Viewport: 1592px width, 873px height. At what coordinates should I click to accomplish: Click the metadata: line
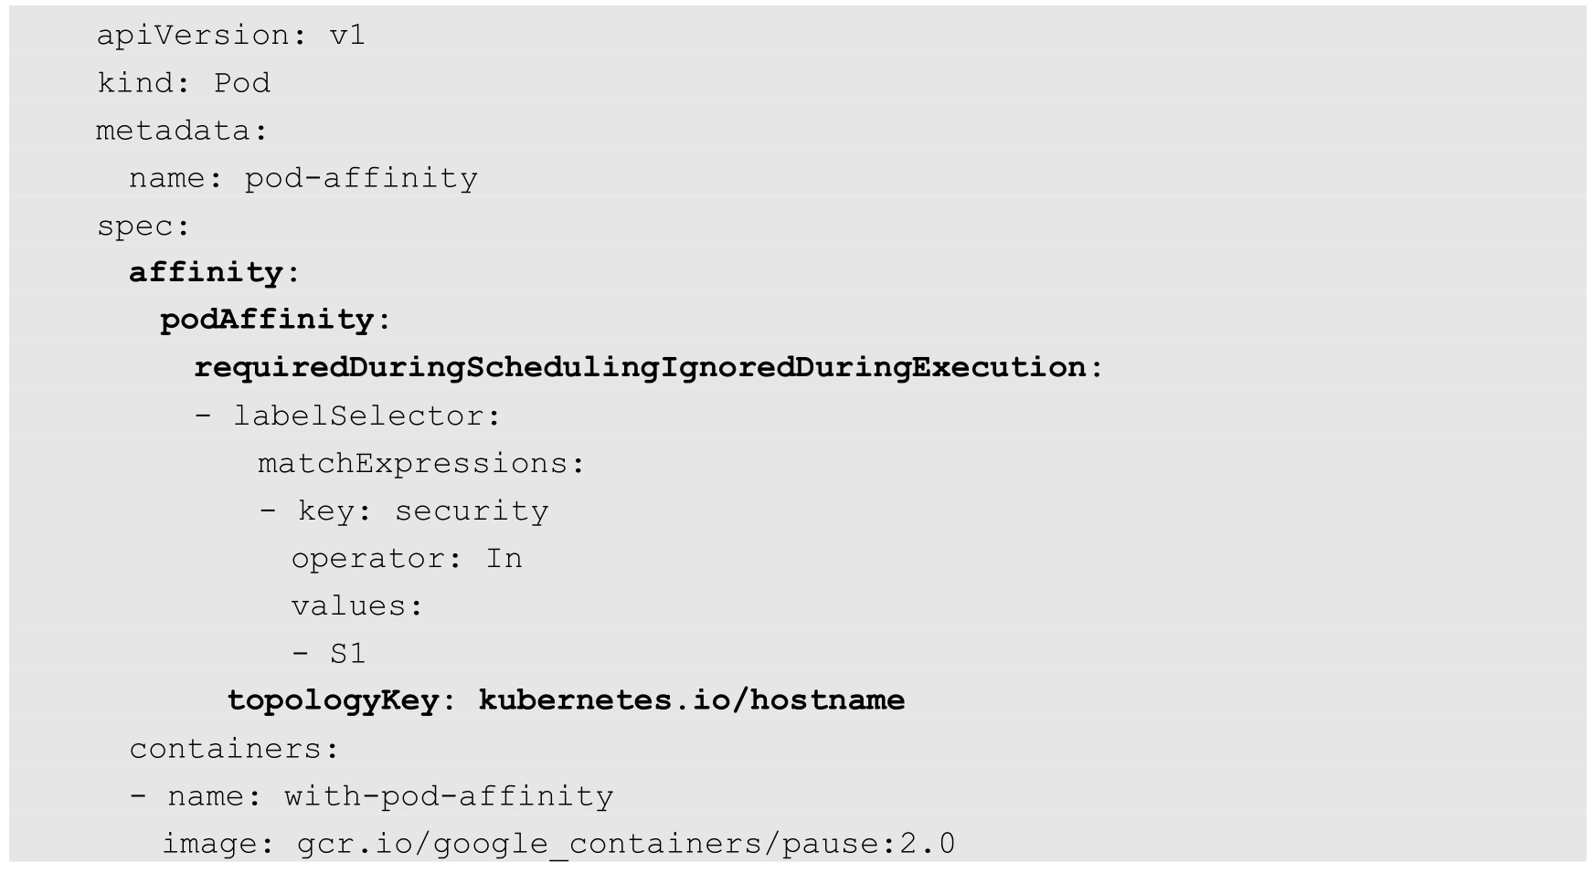click(x=182, y=131)
